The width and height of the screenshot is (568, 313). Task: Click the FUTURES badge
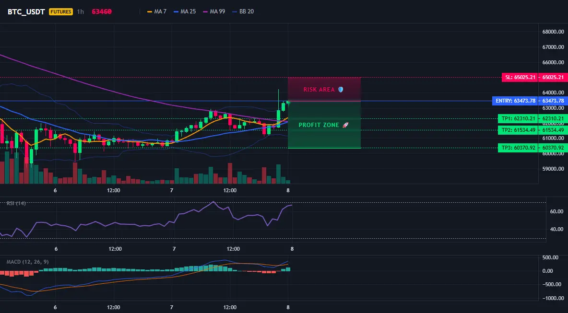tap(61, 12)
